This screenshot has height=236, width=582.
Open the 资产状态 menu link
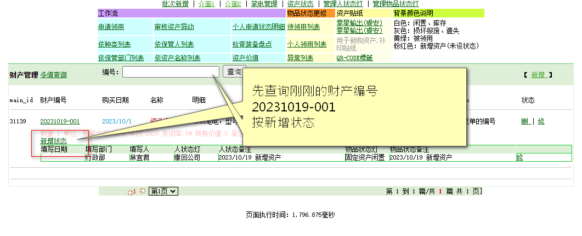pos(300,4)
